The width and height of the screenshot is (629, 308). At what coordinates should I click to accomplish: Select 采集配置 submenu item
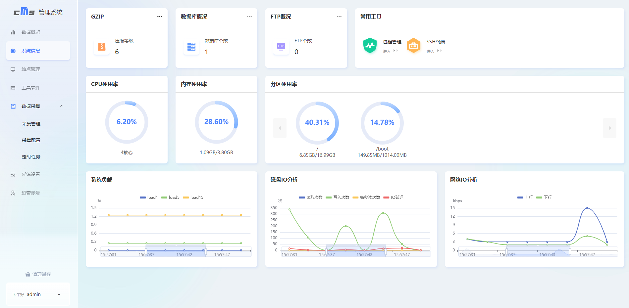coord(31,140)
